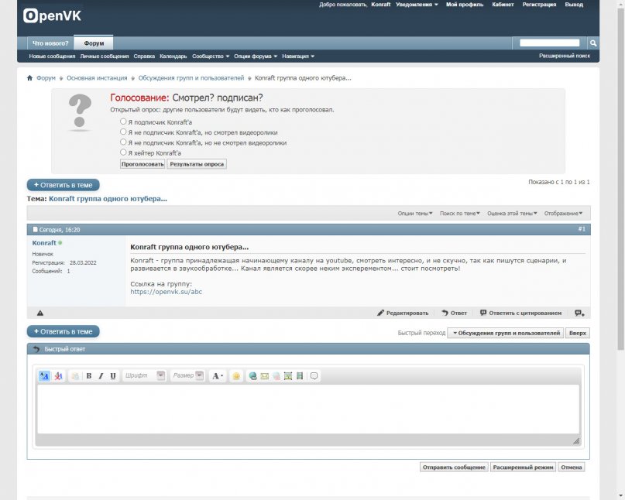Click the search magnifier icon
The image size is (625, 500).
592,43
